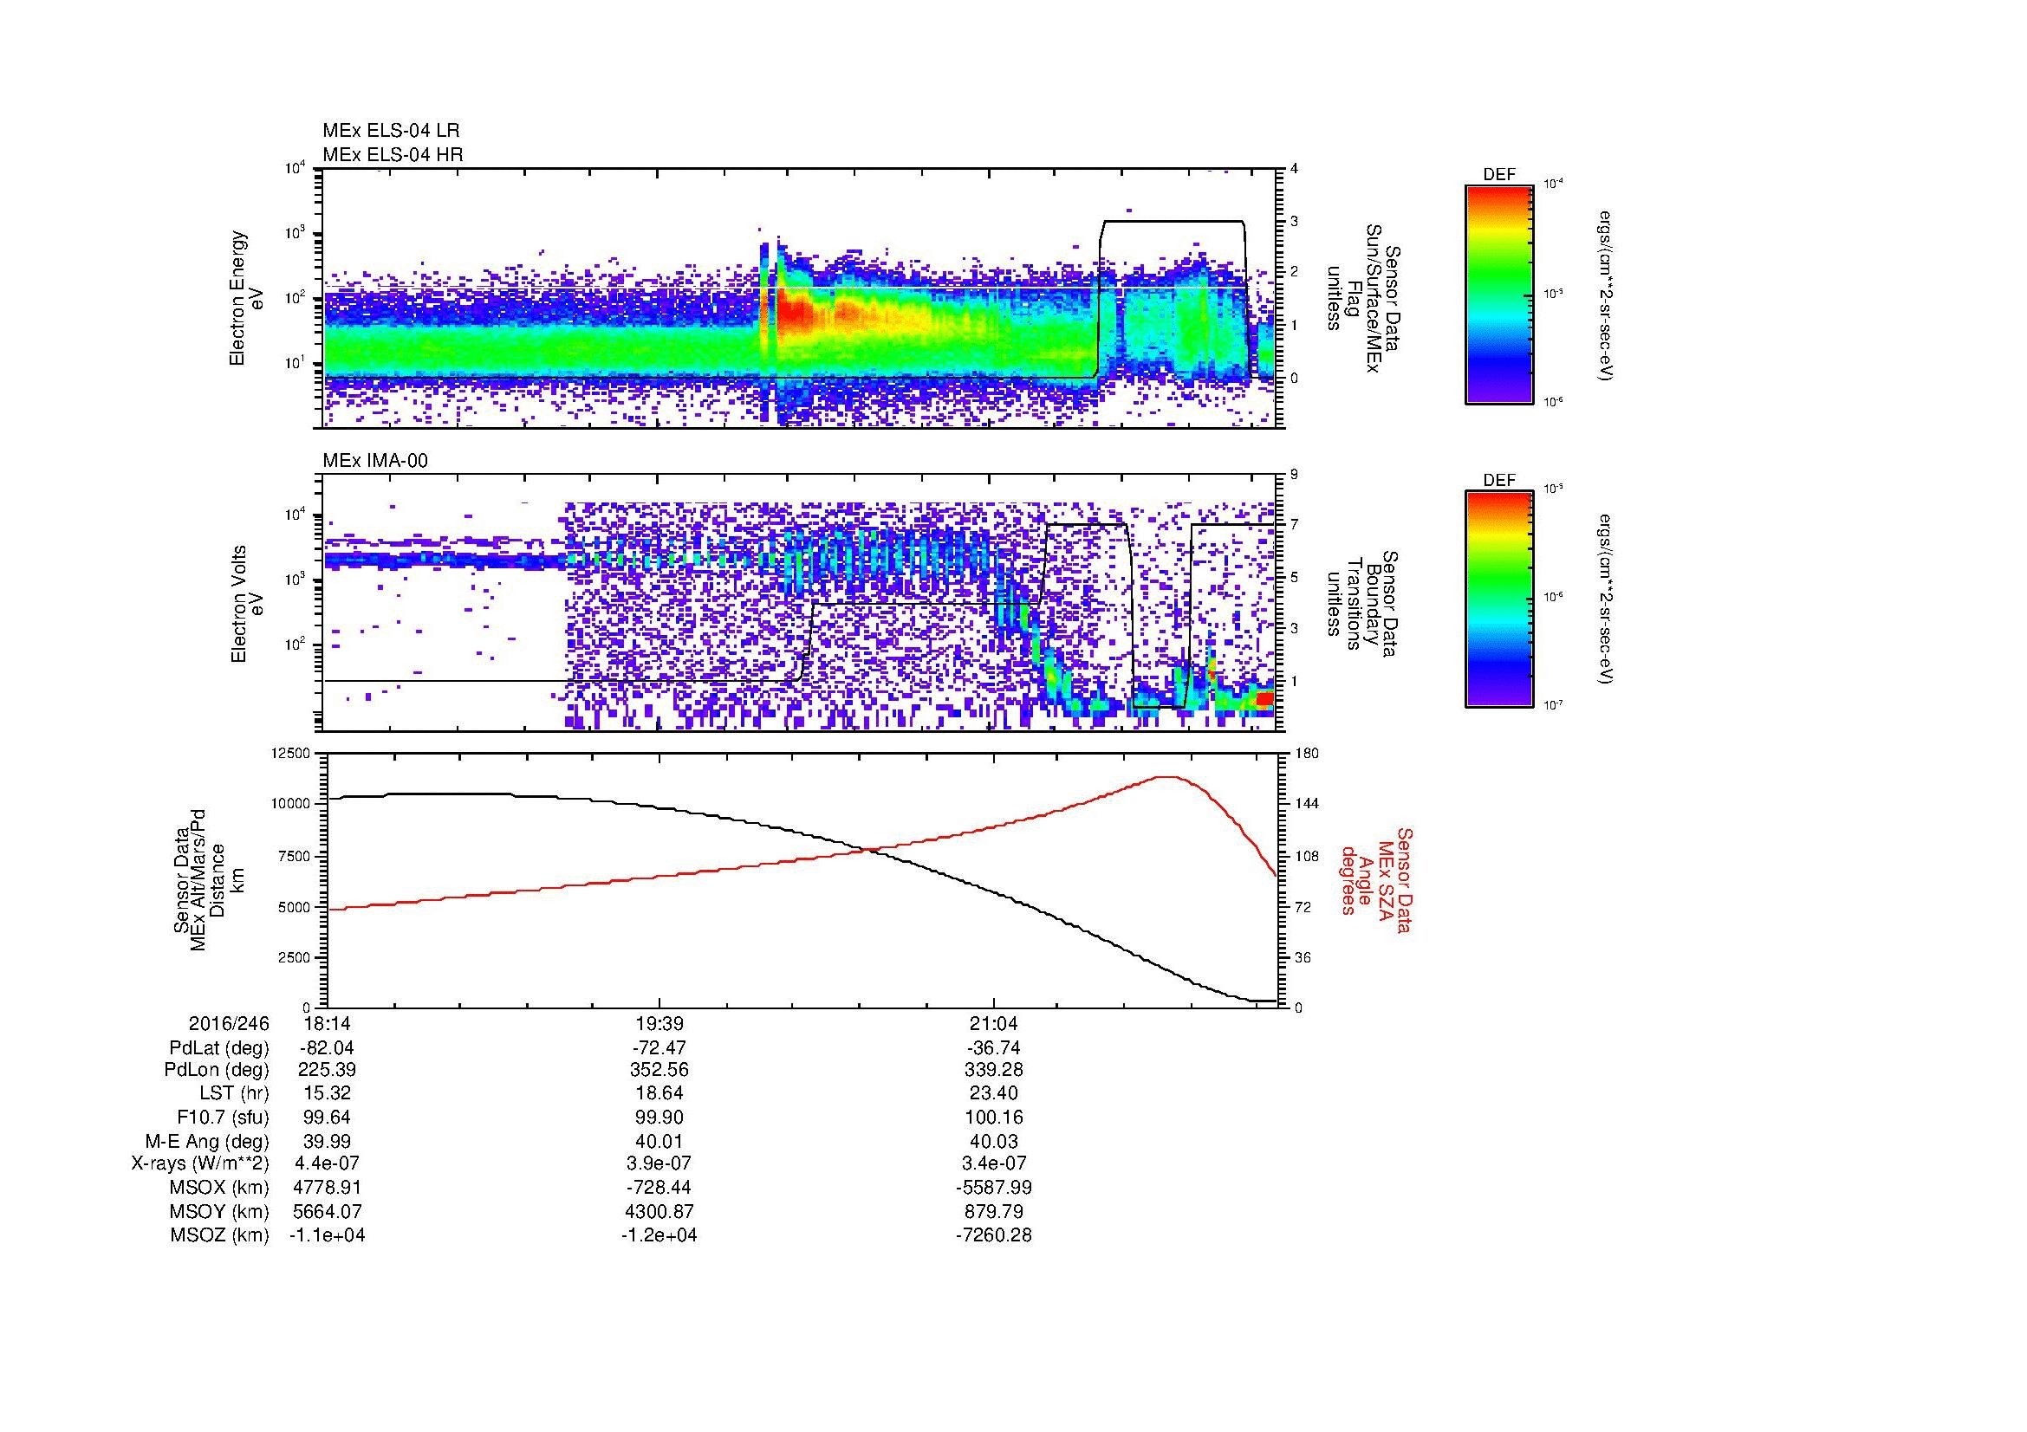Click the 'MSOZ (km)' row label
This screenshot has height=1432, width=2027.
click(x=220, y=1235)
